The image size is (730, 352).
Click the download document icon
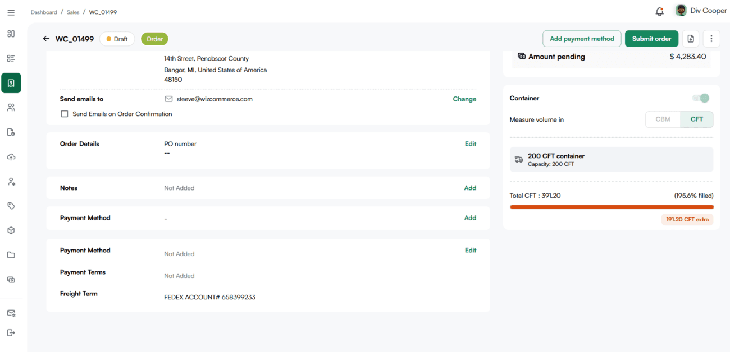click(691, 39)
